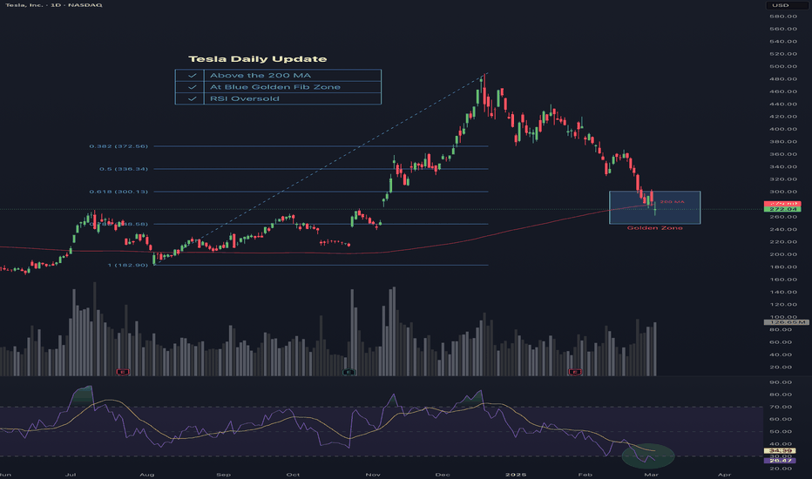Click the 126.65M volume value label
Screen dimensions: 812x479
tap(786, 322)
